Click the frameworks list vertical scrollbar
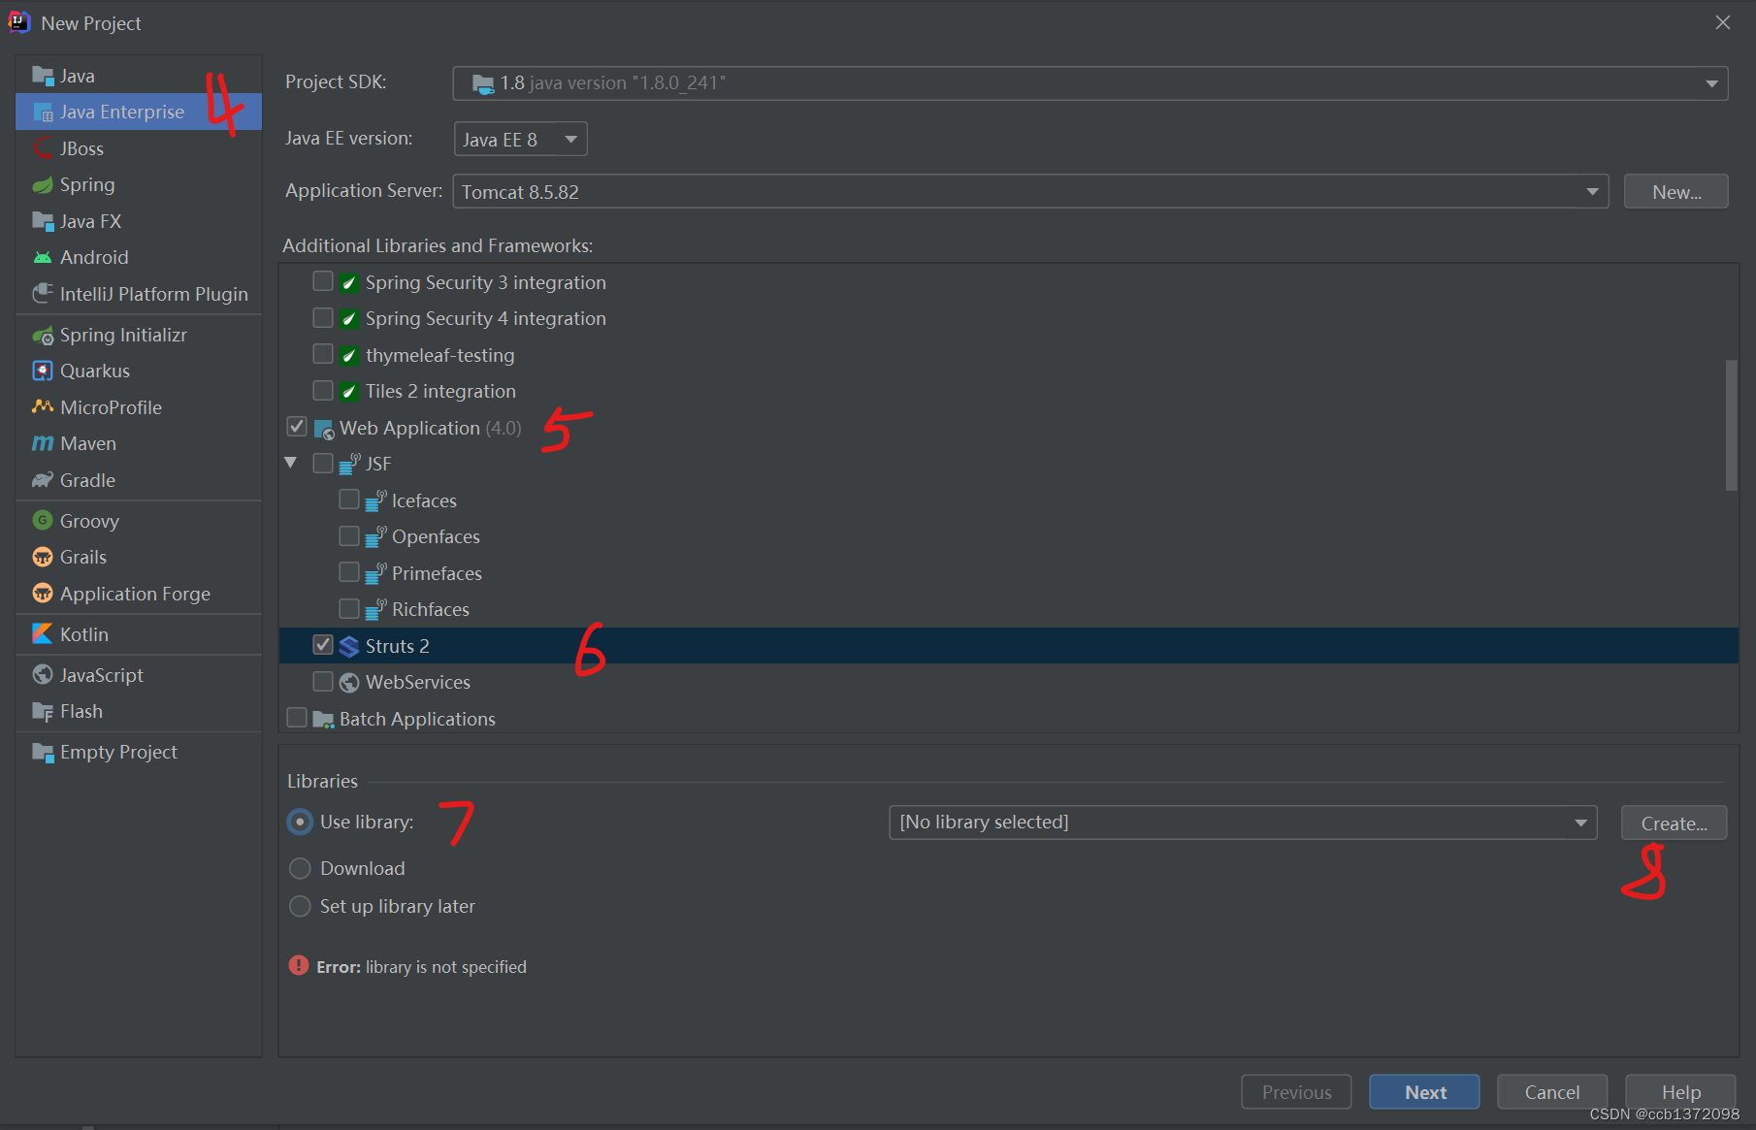The width and height of the screenshot is (1756, 1130). click(1731, 425)
